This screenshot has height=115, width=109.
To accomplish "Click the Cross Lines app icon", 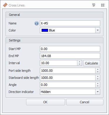I will click(5, 5).
